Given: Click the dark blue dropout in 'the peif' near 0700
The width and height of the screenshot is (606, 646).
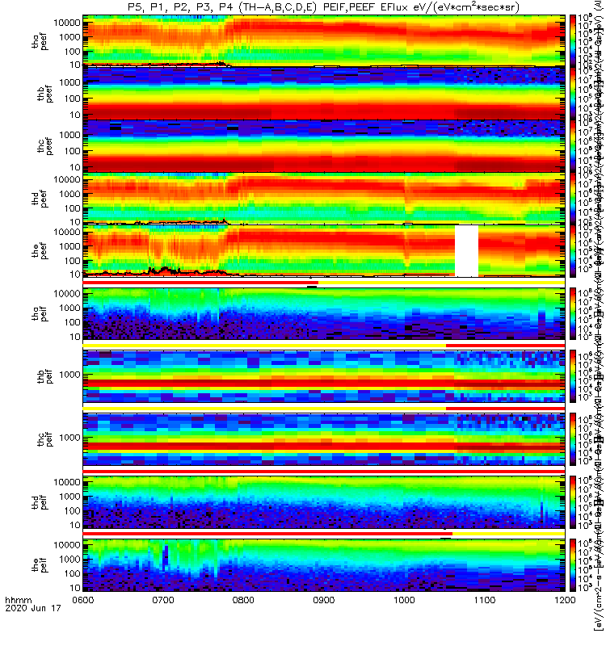Looking at the screenshot, I should coord(166,557).
